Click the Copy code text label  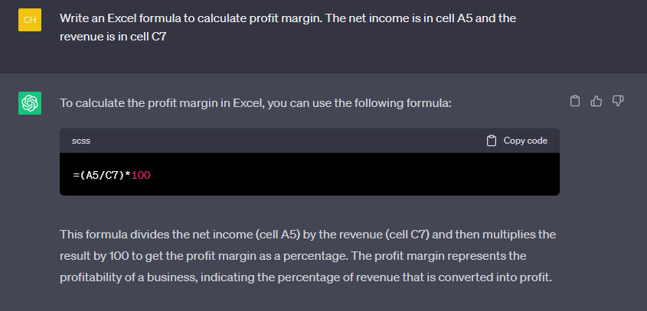(x=525, y=141)
